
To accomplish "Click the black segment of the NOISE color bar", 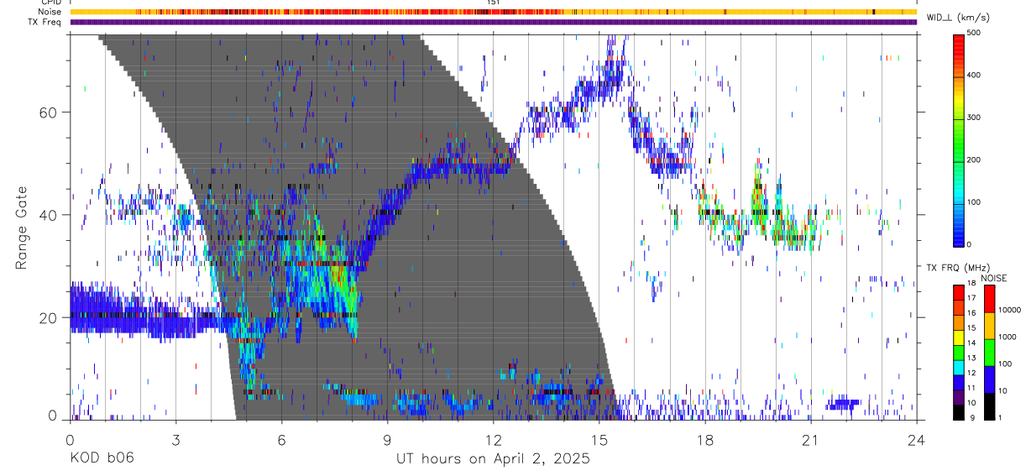I will coord(989,406).
